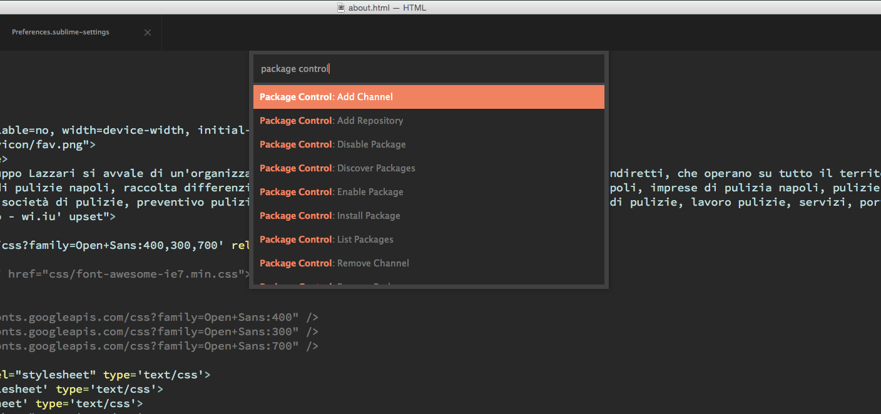Choose Package Control: Disable Package

(429, 144)
